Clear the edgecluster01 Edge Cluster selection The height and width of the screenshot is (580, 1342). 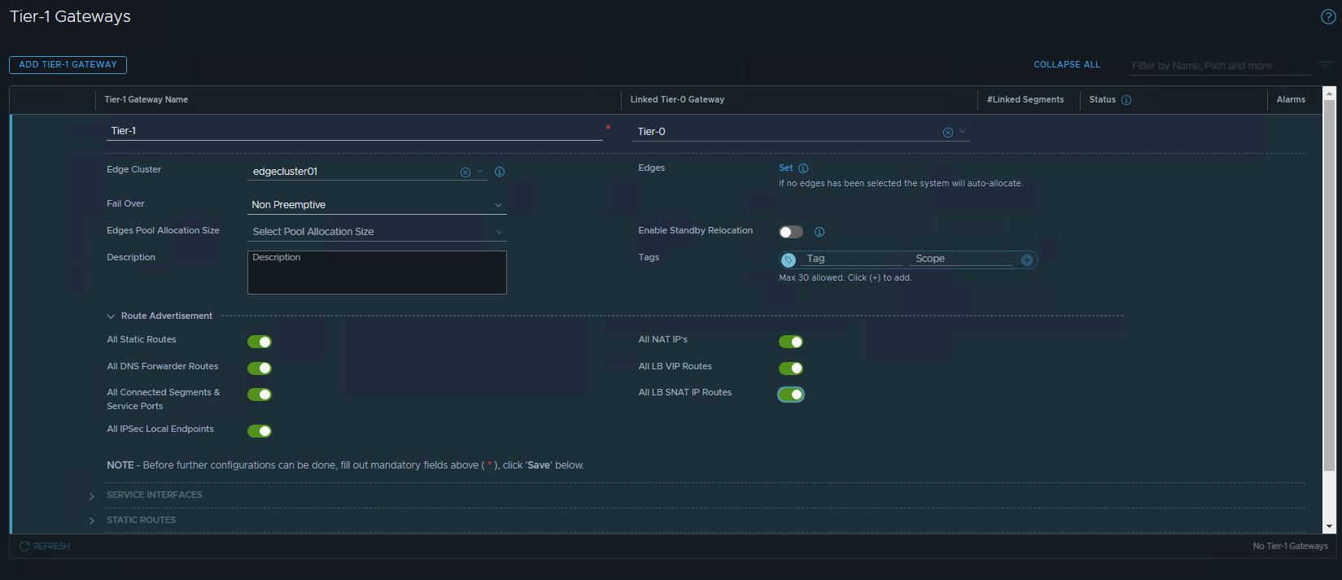pyautogui.click(x=465, y=172)
